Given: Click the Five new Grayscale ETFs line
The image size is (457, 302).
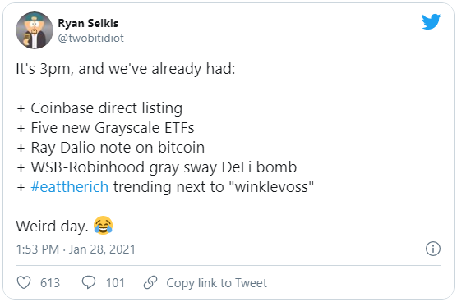Looking at the screenshot, I should (x=105, y=128).
